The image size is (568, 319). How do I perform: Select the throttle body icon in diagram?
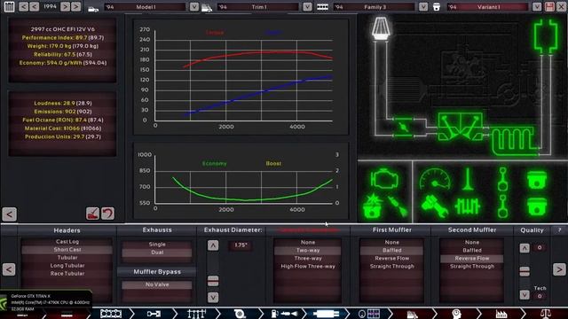[x=403, y=127]
